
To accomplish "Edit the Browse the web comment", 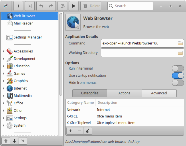I will (96, 27).
